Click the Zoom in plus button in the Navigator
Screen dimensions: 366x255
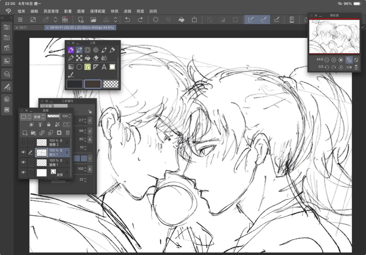(334, 60)
